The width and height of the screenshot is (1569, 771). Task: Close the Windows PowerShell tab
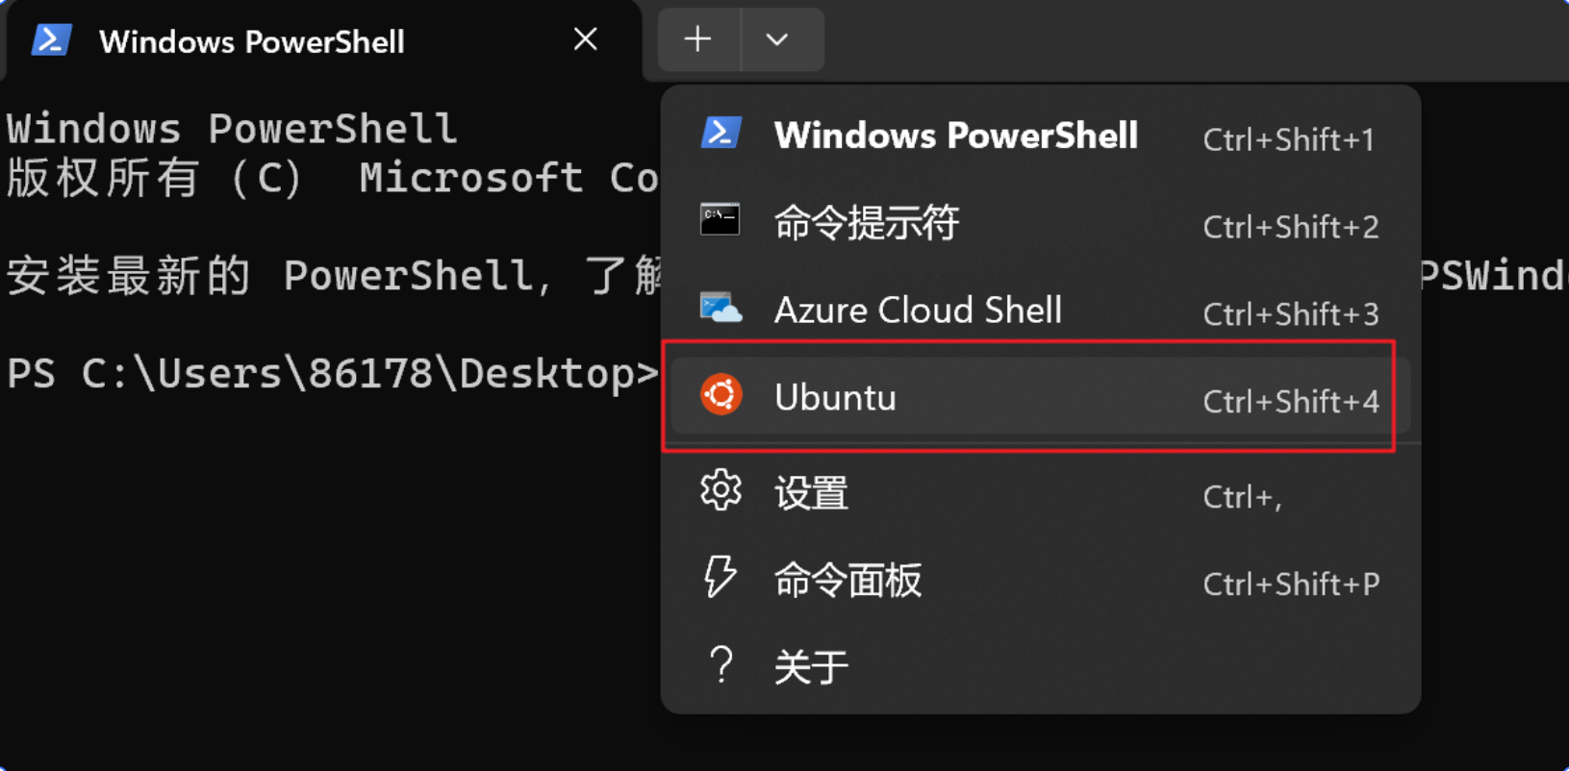click(585, 40)
